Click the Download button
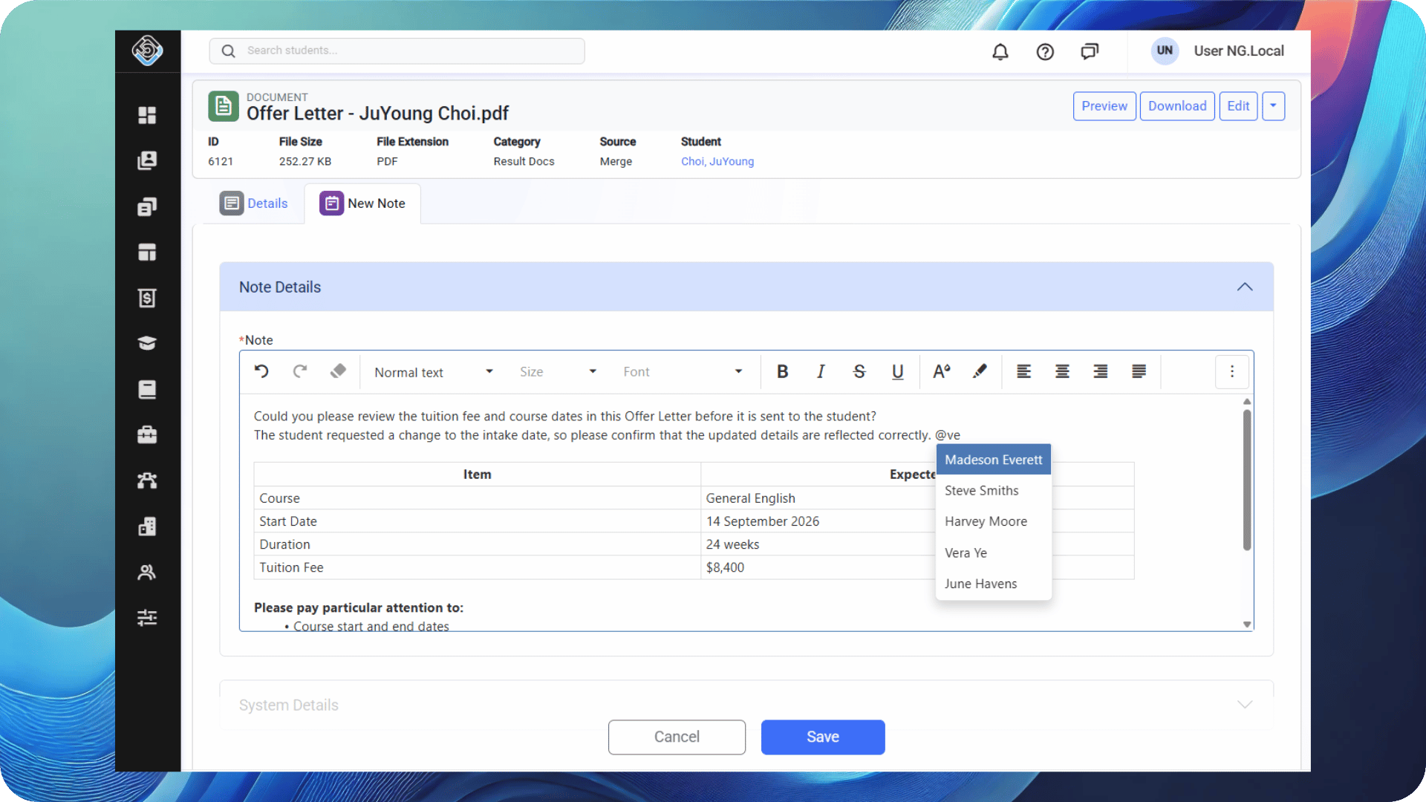This screenshot has height=802, width=1426. [x=1177, y=106]
